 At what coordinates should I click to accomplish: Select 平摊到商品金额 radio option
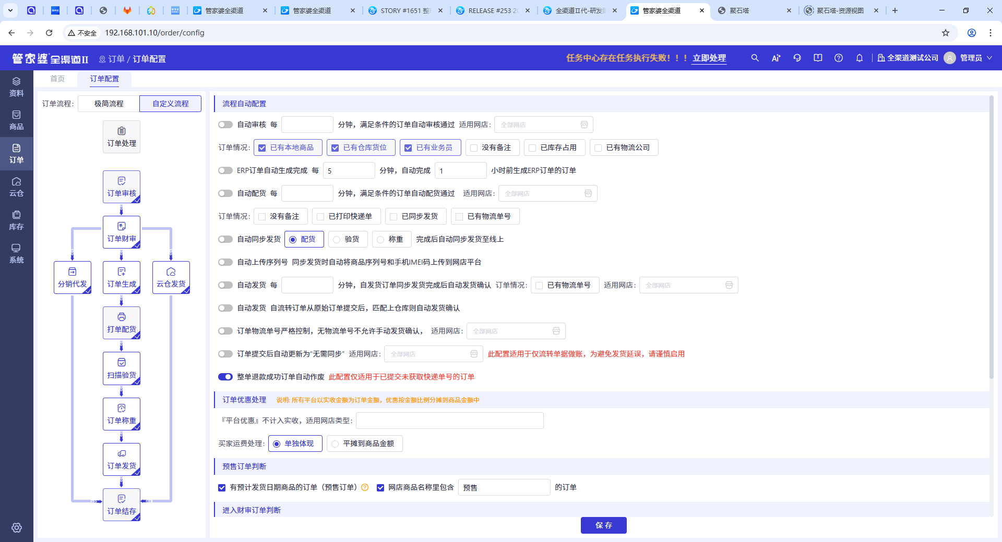pyautogui.click(x=335, y=444)
